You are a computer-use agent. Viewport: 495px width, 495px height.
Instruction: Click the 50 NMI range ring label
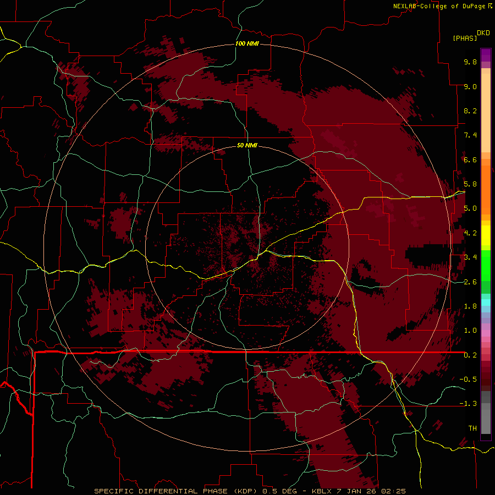tap(247, 145)
